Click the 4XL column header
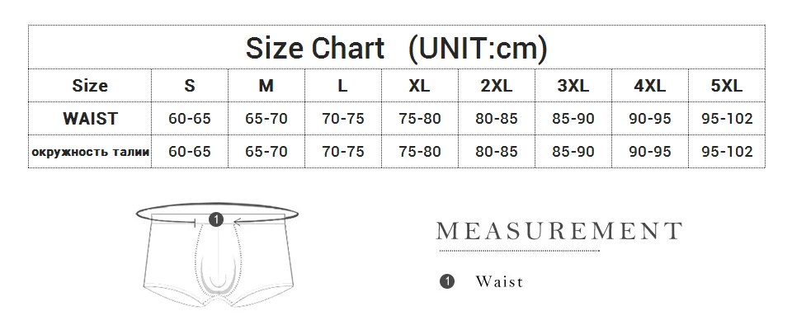This screenshot has height=330, width=792. (649, 85)
